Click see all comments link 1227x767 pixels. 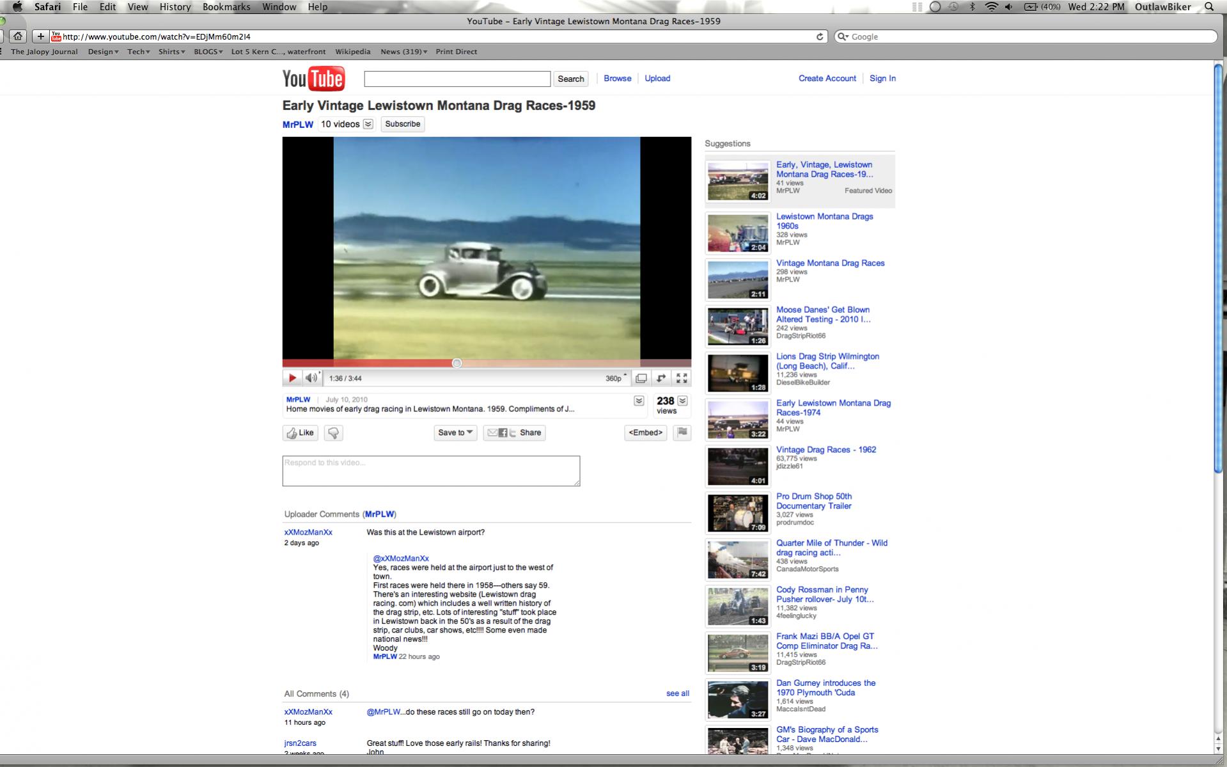point(678,693)
